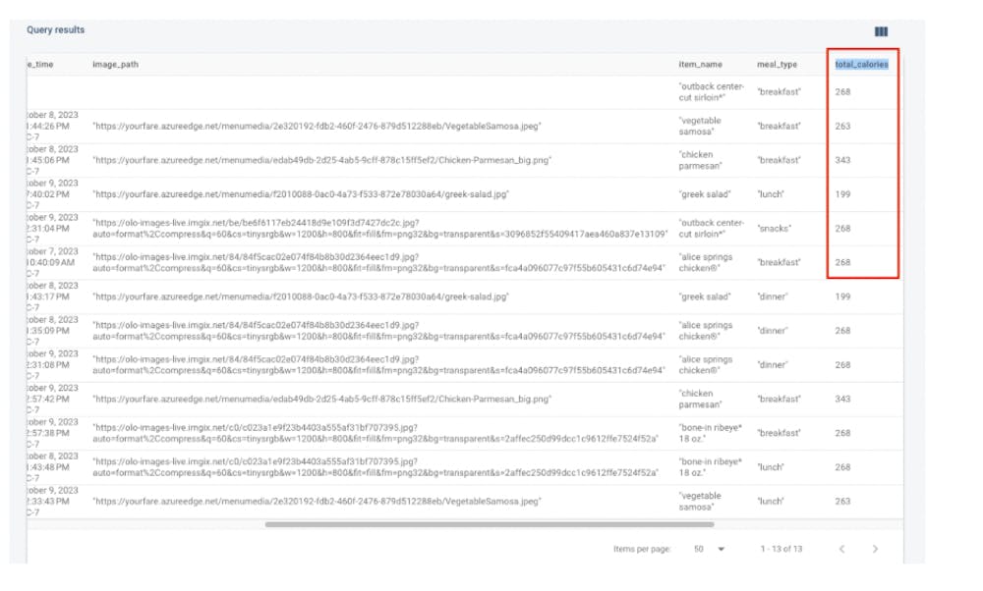The height and width of the screenshot is (591, 983).
Task: Select the cell showing 343 calories
Action: 842,157
